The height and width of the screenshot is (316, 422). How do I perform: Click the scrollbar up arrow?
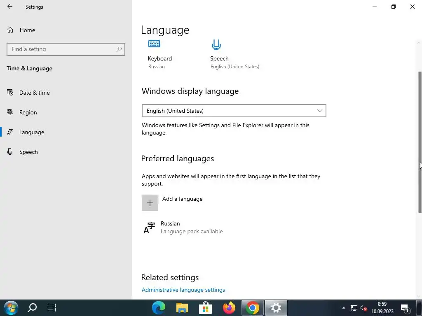click(x=419, y=42)
